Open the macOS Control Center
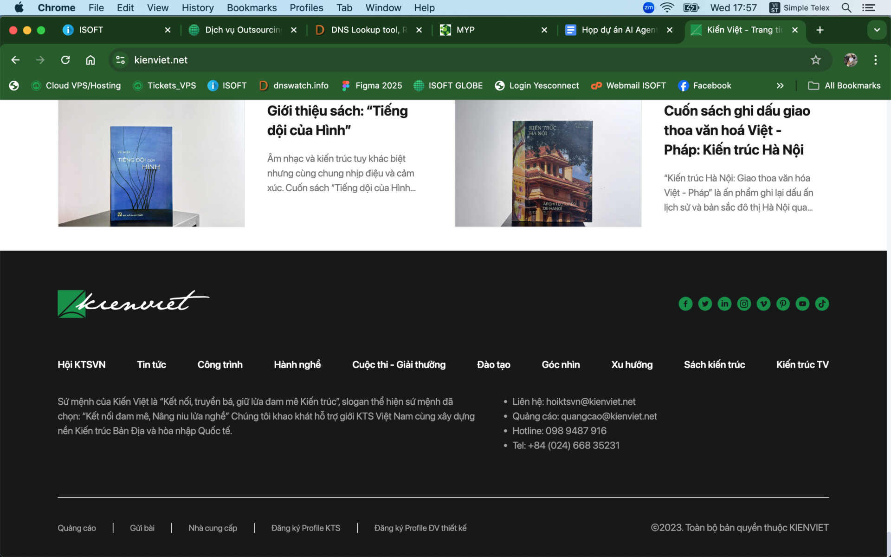The image size is (891, 557). coord(869,7)
